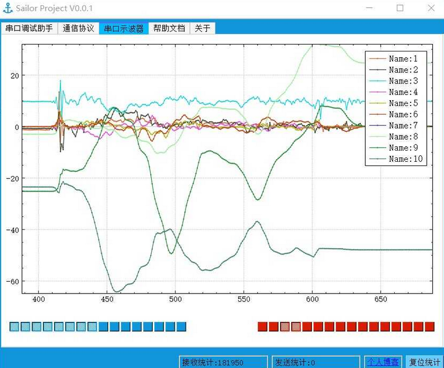Open the 个人博客 link
444x368 pixels.
pos(383,363)
